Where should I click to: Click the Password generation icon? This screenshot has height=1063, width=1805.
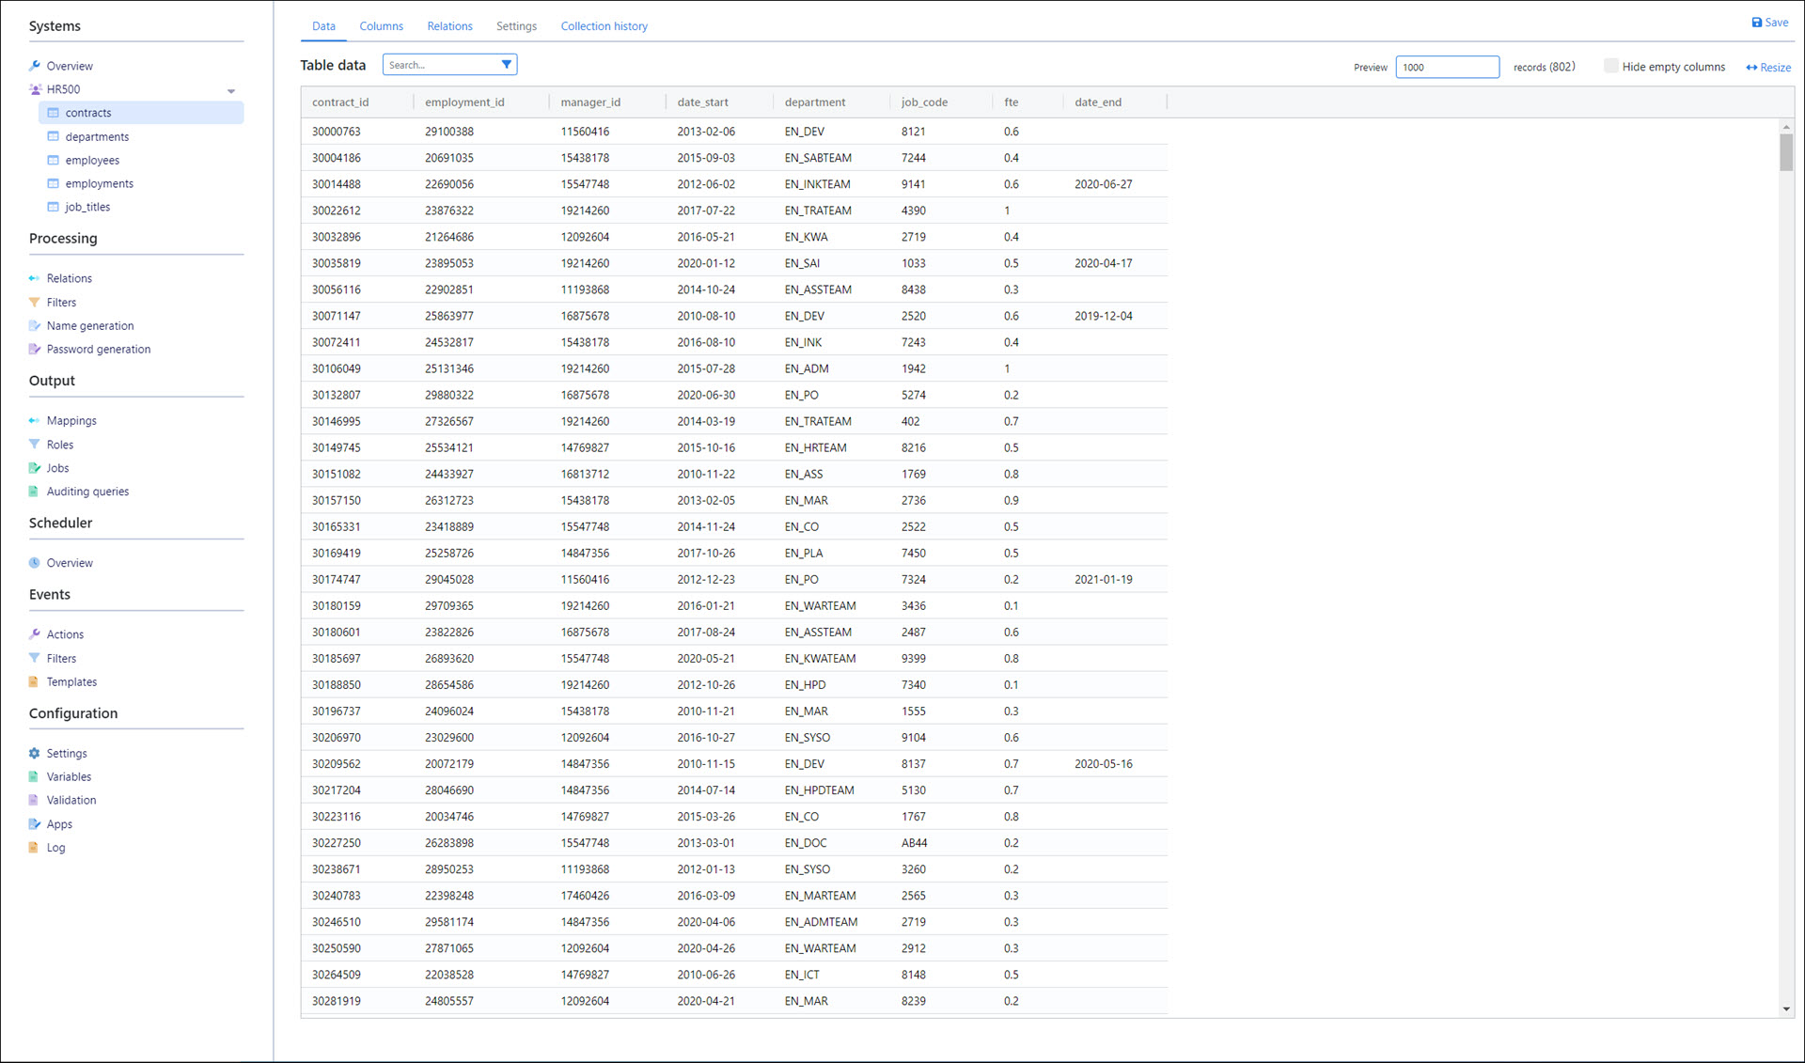(x=35, y=350)
